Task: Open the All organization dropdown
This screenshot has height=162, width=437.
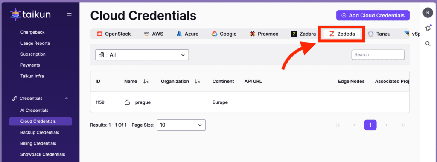Action: pyautogui.click(x=142, y=55)
